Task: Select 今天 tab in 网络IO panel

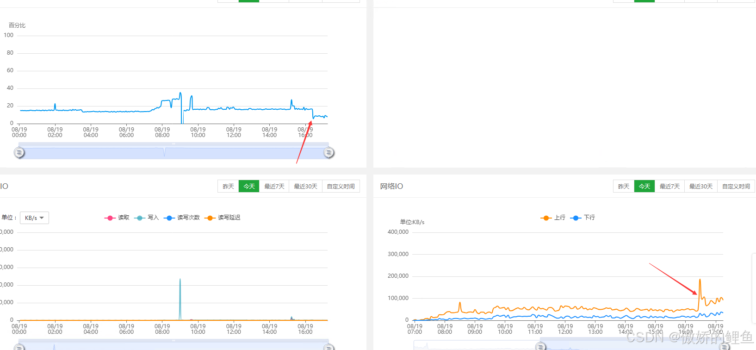Action: pyautogui.click(x=644, y=186)
